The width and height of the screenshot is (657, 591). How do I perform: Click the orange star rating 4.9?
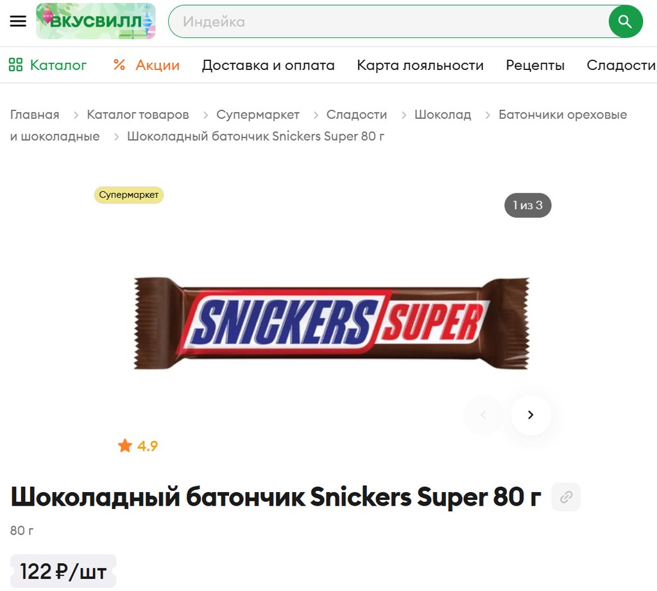[138, 445]
